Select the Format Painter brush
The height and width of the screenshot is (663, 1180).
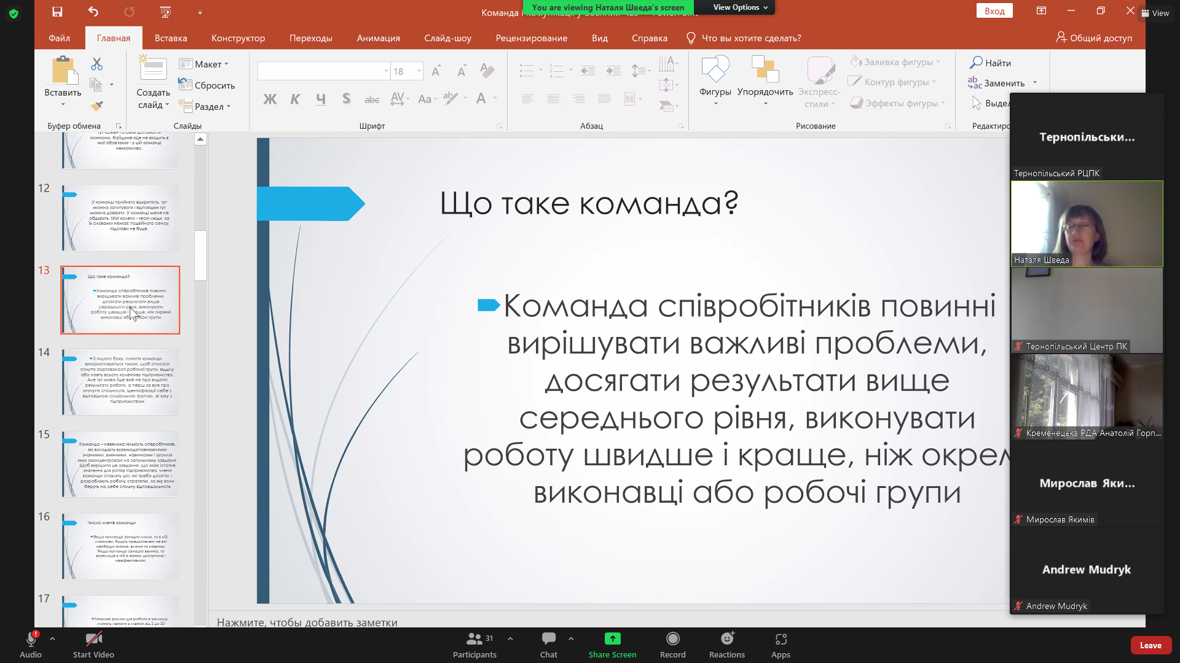click(x=96, y=106)
